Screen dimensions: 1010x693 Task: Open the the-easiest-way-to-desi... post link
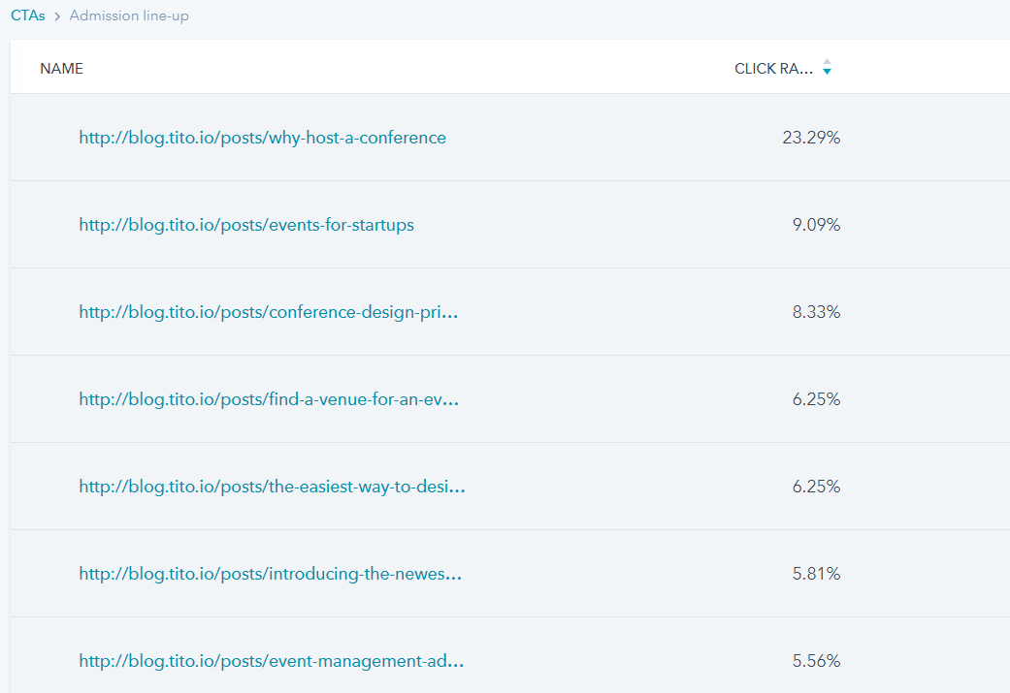click(272, 487)
